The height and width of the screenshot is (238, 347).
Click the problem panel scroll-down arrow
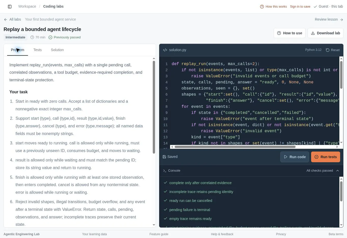(154, 225)
